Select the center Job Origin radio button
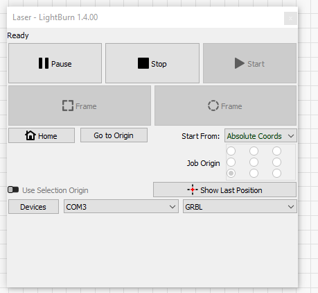 254,162
